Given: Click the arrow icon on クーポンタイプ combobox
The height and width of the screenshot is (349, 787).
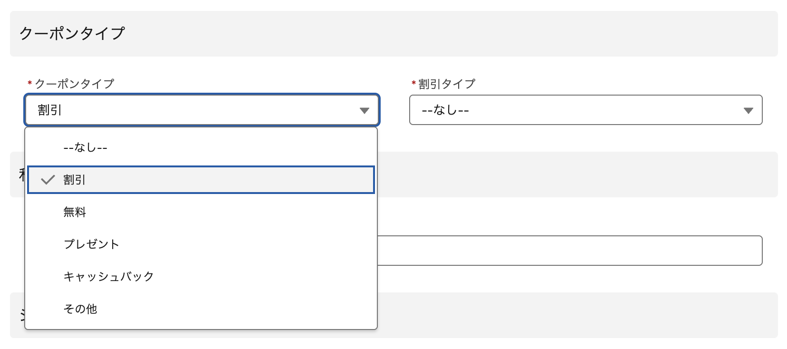Looking at the screenshot, I should coord(365,110).
